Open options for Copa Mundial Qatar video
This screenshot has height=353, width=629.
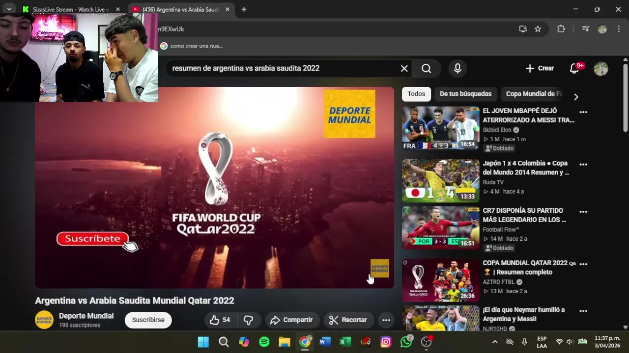(583, 264)
